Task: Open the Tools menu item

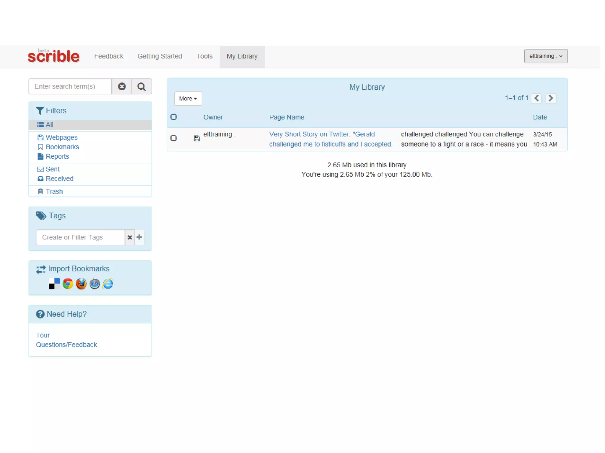Action: (204, 56)
